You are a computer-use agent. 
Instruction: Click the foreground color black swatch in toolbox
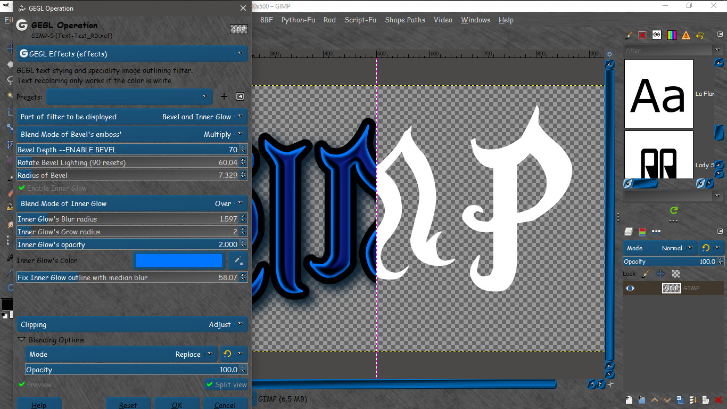[7, 305]
